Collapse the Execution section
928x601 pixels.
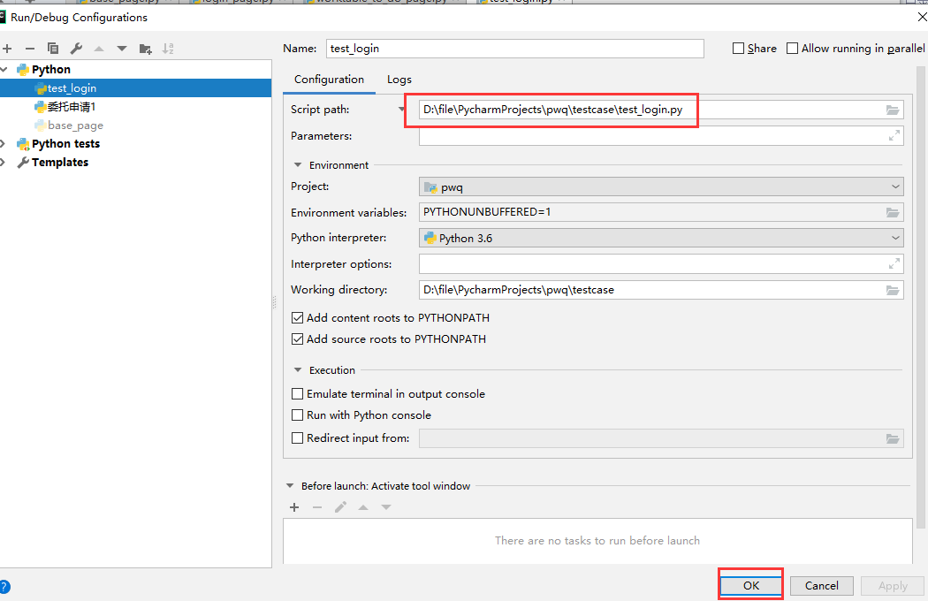point(298,370)
